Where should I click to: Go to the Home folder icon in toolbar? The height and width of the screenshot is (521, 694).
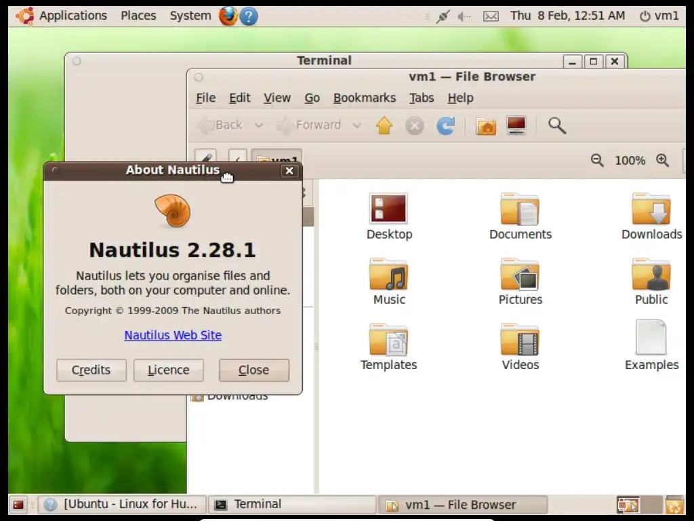486,126
